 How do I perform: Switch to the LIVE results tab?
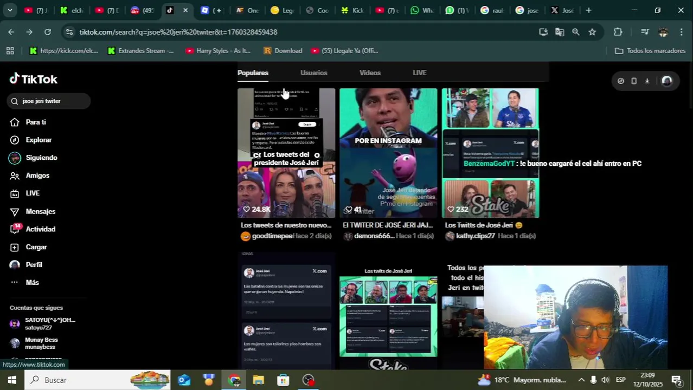point(419,73)
